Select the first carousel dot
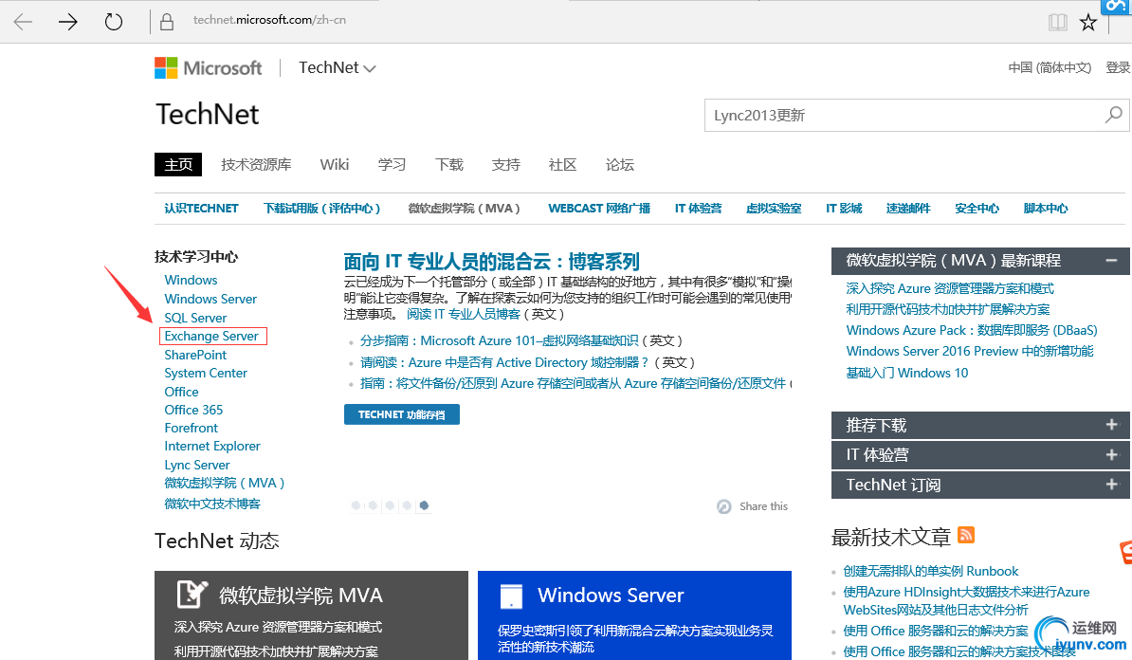Viewport: 1132px width, 660px height. [356, 505]
